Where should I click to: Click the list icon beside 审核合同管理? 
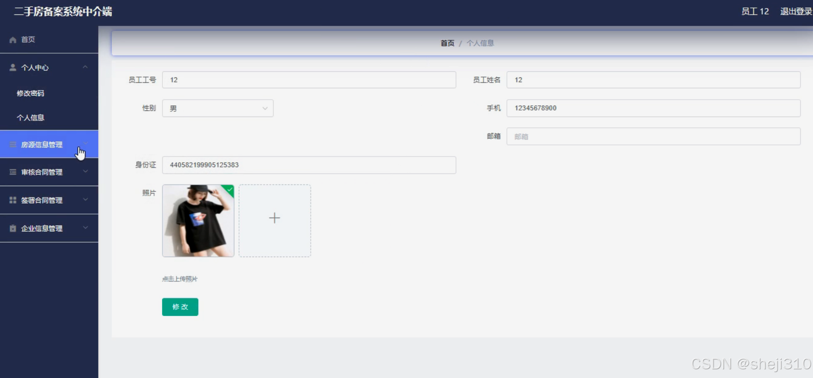pyautogui.click(x=13, y=172)
